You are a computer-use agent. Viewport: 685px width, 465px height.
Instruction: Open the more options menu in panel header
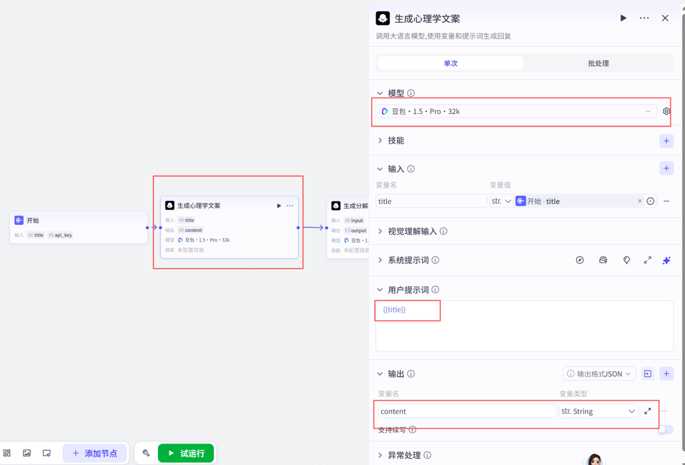tap(644, 18)
